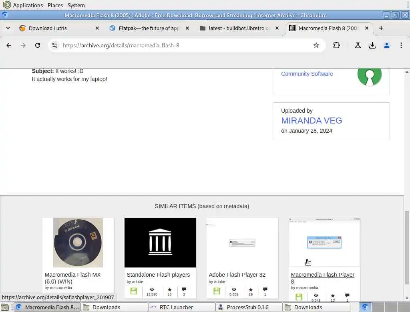The height and width of the screenshot is (312, 410).
Task: Reload the archive.org page
Action: click(x=38, y=45)
